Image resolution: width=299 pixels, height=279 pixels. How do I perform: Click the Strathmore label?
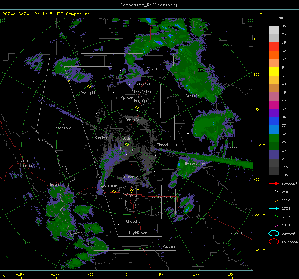pyautogui.click(x=161, y=196)
